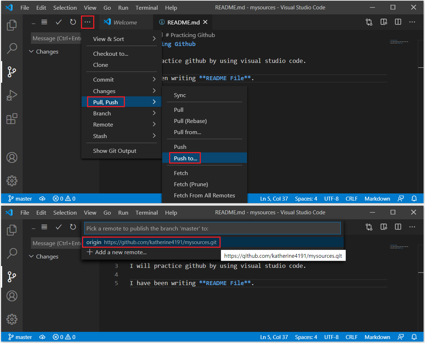Viewport: 425px width, 343px height.
Task: Select Source Control icon in bottom window
Action: tap(12, 277)
